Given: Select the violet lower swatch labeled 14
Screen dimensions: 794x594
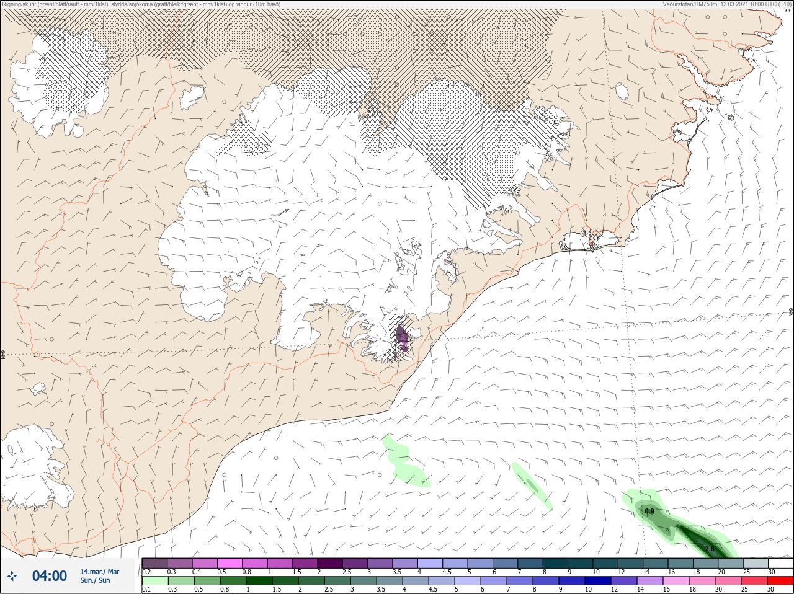Looking at the screenshot, I should point(649,581).
